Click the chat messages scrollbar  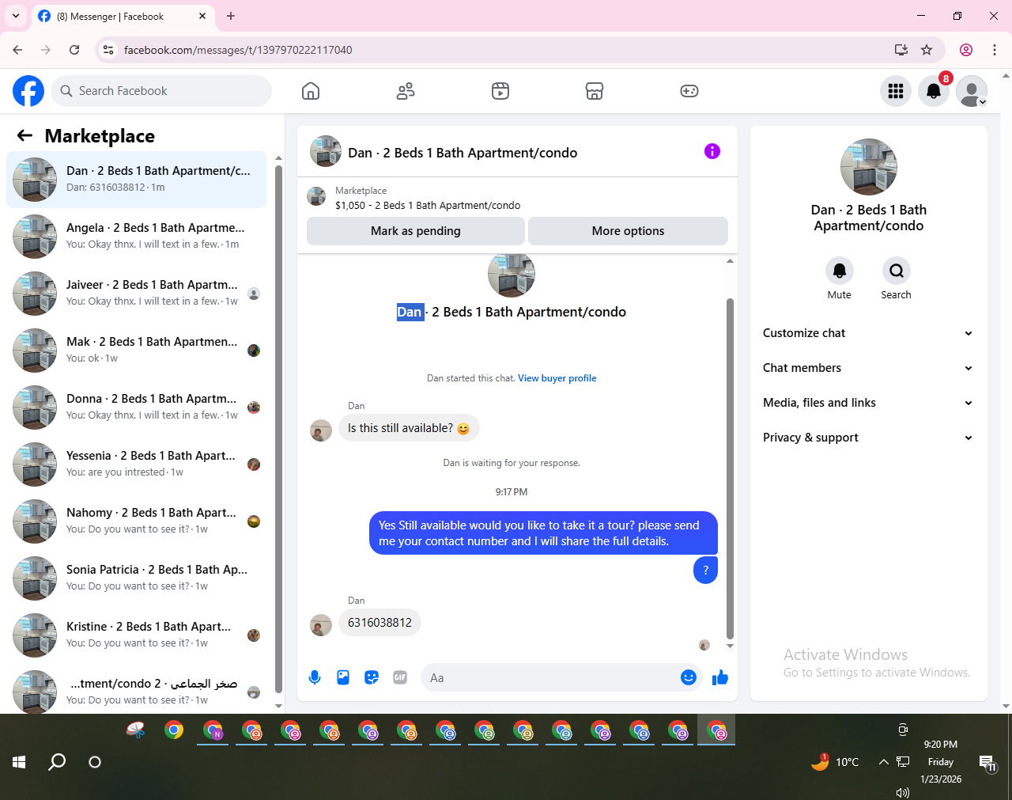[x=730, y=467]
